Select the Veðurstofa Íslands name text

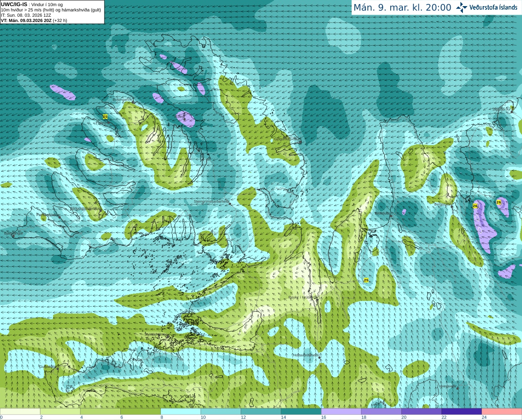[x=493, y=7]
